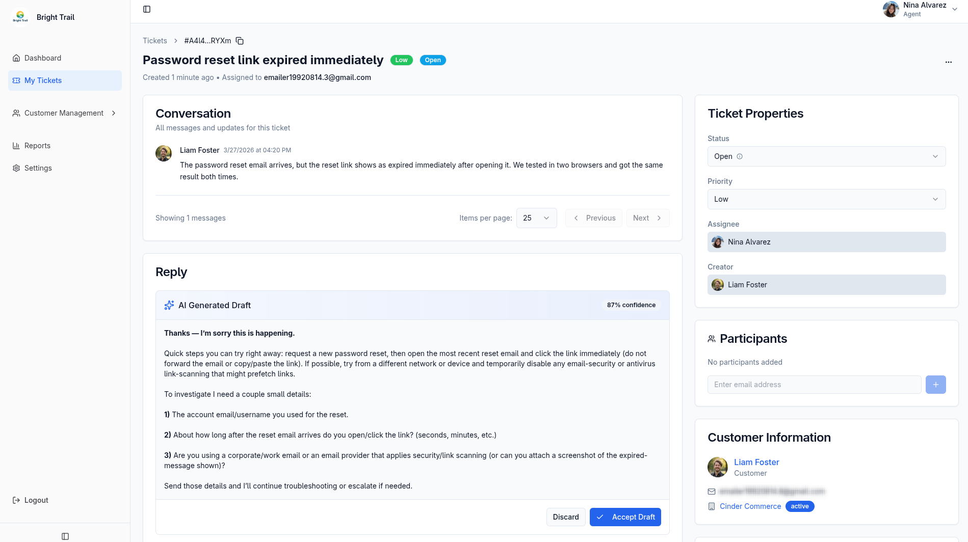The width and height of the screenshot is (968, 542).
Task: Change Priority using its dropdown
Action: coord(826,199)
